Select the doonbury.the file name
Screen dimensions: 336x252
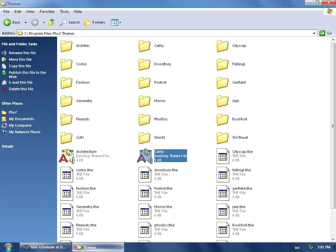pos(166,170)
